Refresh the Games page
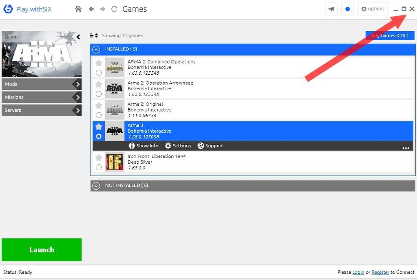This screenshot has height=280, width=417. [114, 9]
